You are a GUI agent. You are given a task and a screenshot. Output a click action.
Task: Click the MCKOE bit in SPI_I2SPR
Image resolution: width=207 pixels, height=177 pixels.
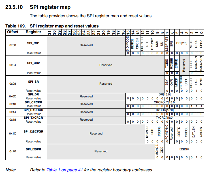coord(157,150)
